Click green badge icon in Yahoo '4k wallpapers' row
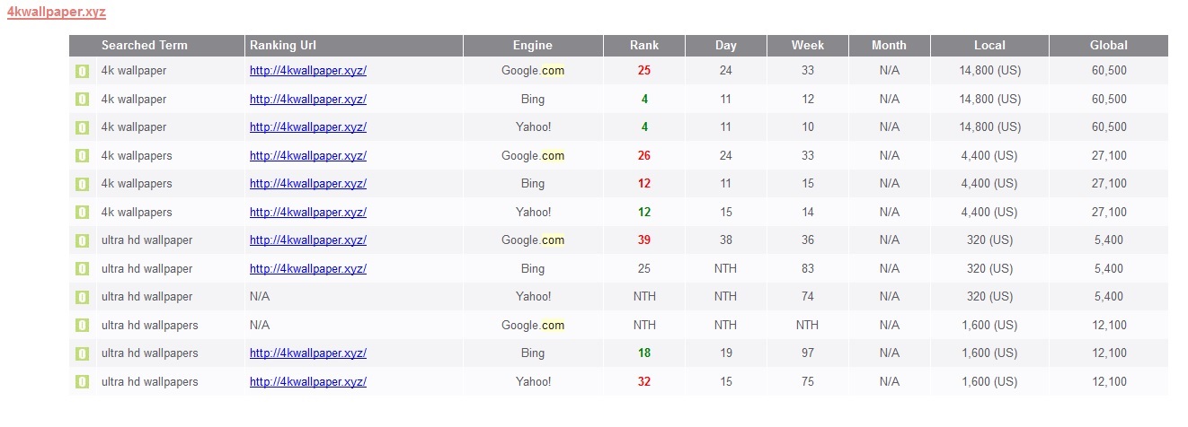 pyautogui.click(x=82, y=213)
